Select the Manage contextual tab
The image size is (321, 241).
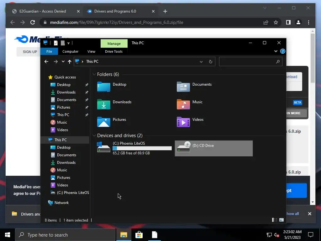(x=114, y=43)
